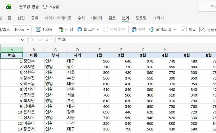Select the View (보기) tab
Viewport: 216px width, 133px height.
(126, 18)
